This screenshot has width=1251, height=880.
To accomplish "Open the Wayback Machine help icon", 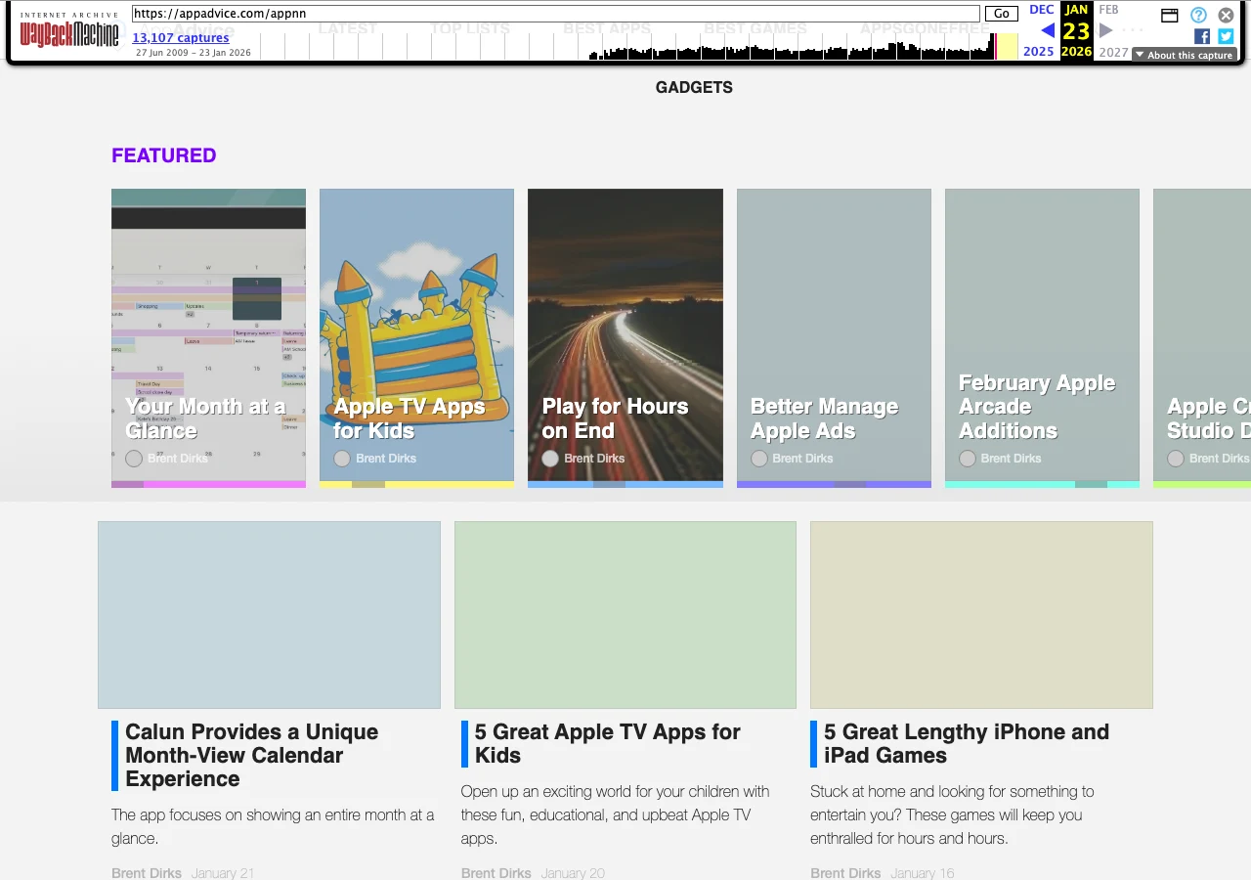I will pyautogui.click(x=1198, y=15).
